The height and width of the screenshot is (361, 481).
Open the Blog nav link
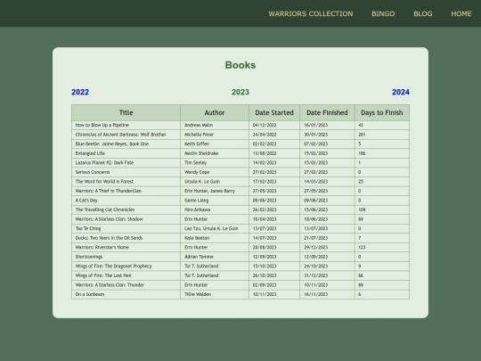pyautogui.click(x=423, y=13)
